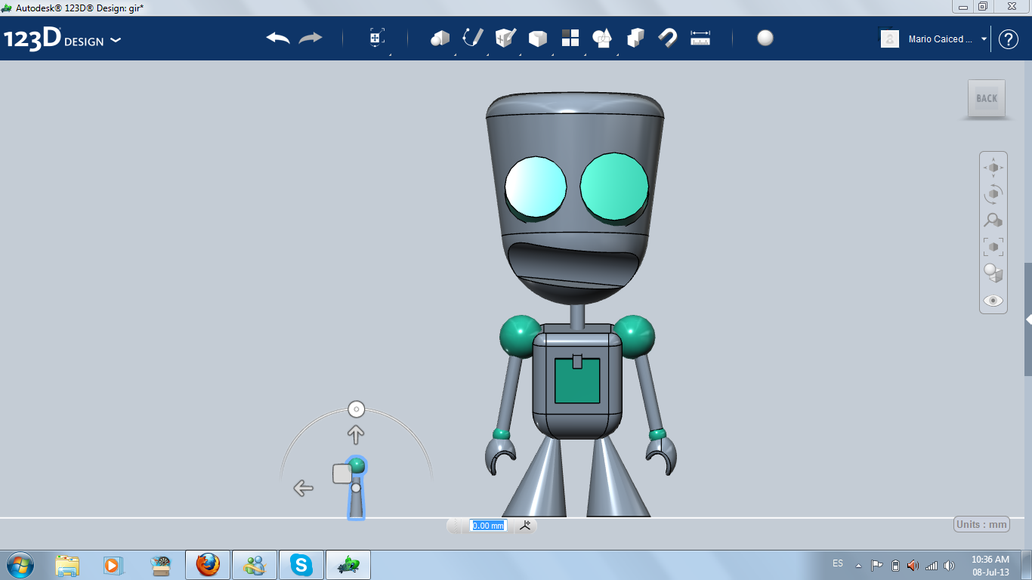
Task: Activate the Orbit navigation tool
Action: [993, 194]
